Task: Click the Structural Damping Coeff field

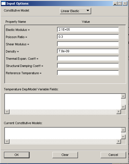Action: [88, 66]
